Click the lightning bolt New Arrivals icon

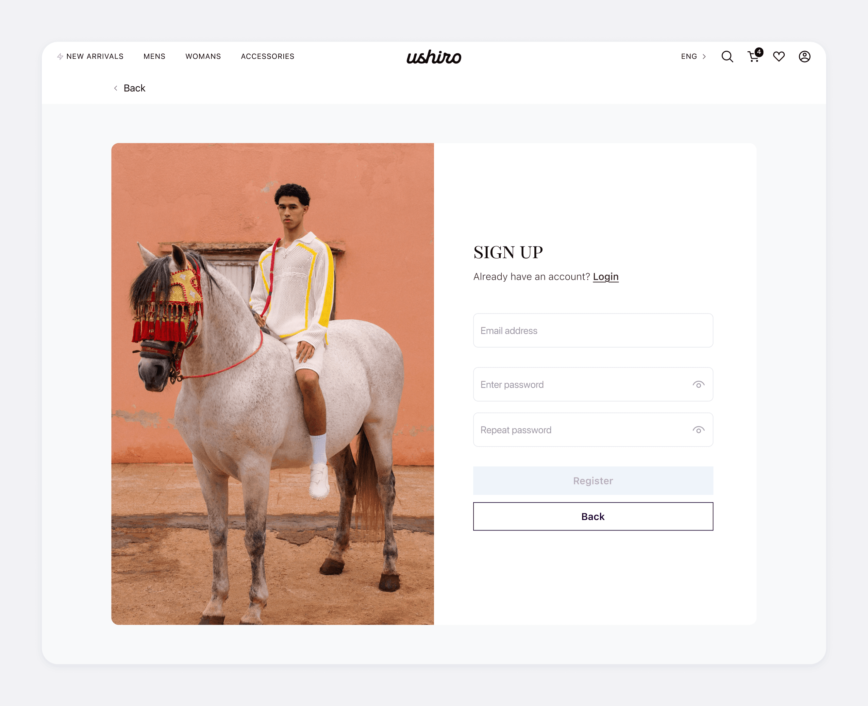60,57
